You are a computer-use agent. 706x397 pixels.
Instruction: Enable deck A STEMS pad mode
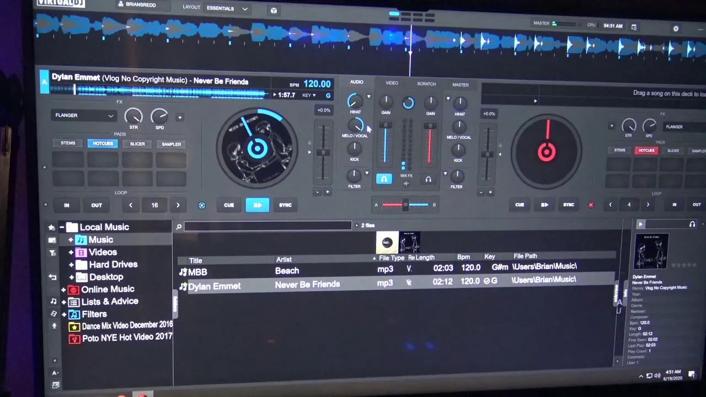tap(68, 143)
